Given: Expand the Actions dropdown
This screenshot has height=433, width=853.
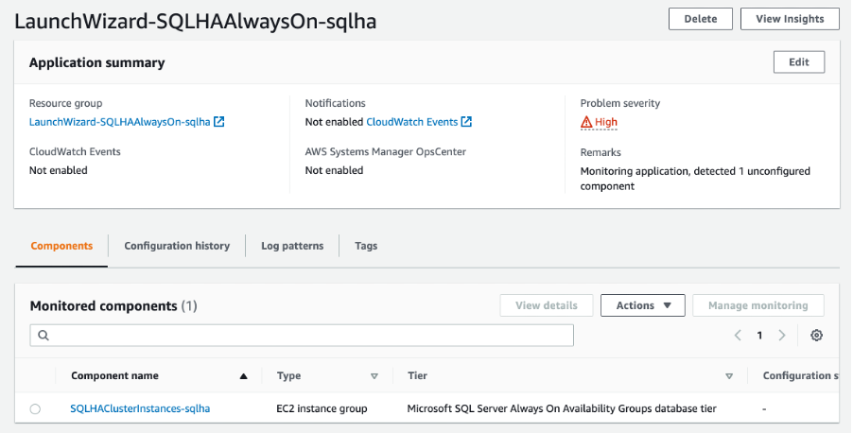Looking at the screenshot, I should point(643,305).
